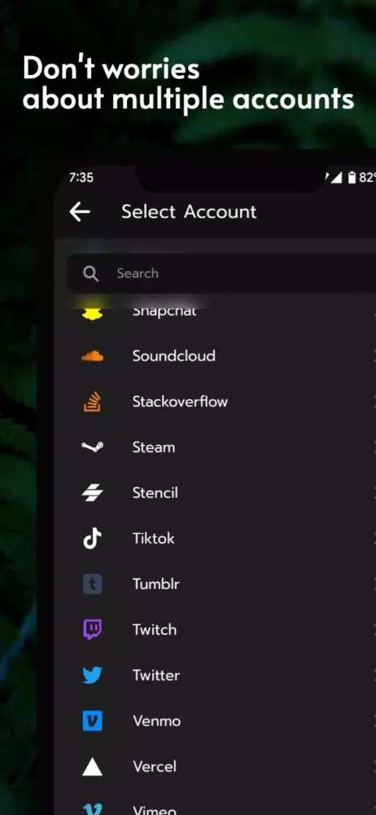Select the Venmo logo icon
Image resolution: width=376 pixels, height=815 pixels.
93,721
